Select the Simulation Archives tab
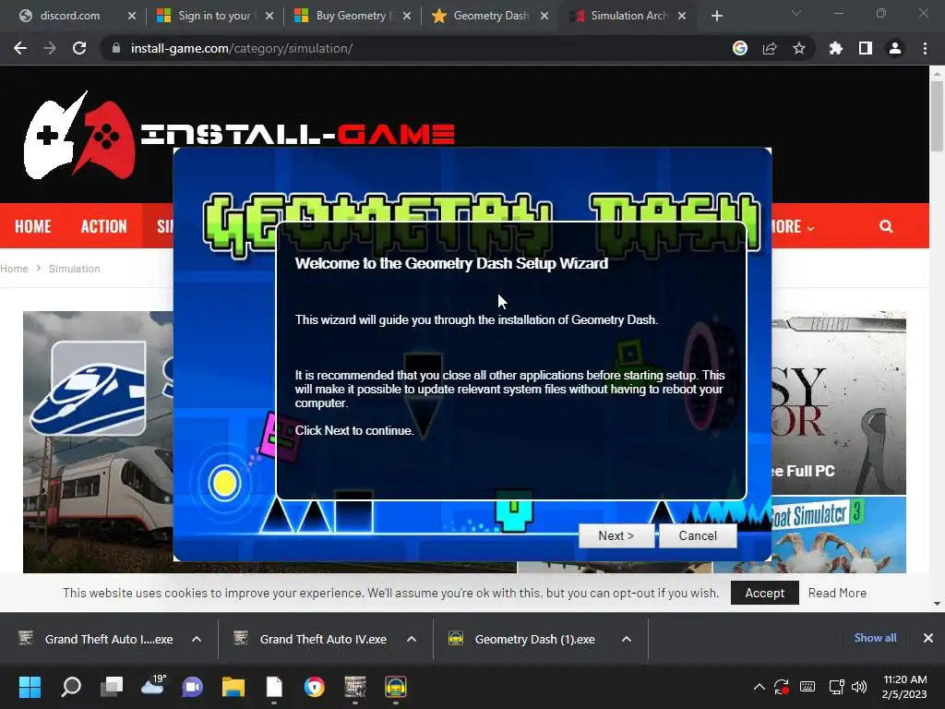 tap(627, 16)
